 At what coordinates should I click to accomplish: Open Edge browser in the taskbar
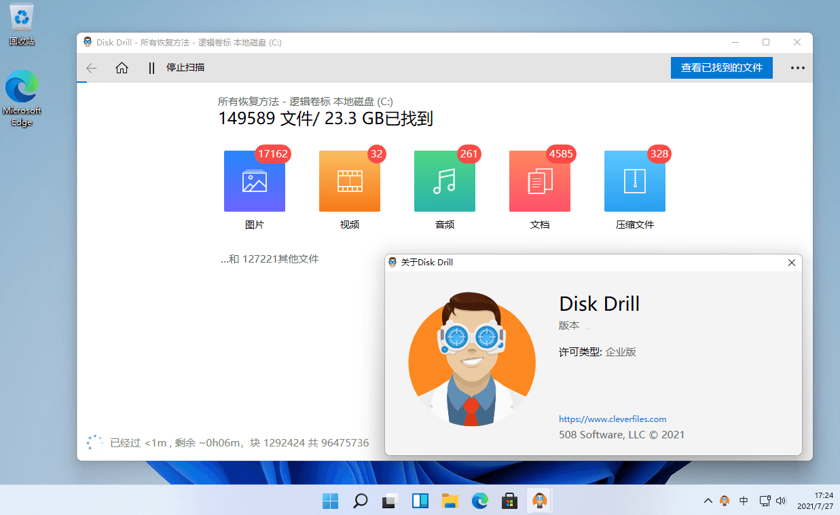(x=480, y=501)
